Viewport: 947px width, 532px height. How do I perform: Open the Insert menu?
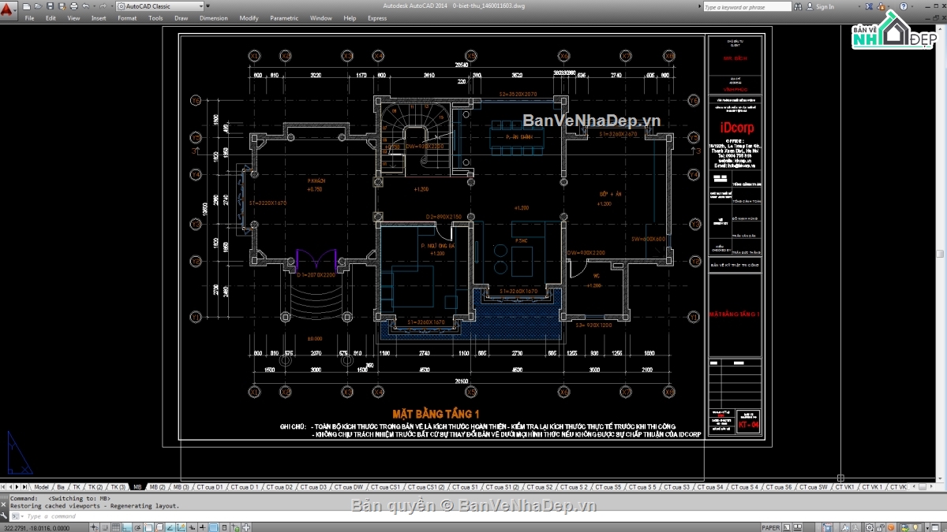[99, 18]
